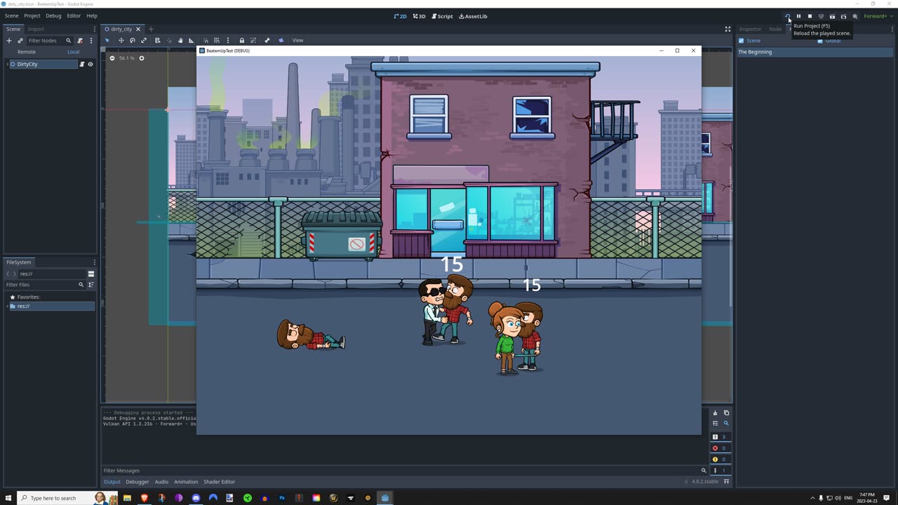Image resolution: width=898 pixels, height=505 pixels.
Task: Switch scene tree to Remote
Action: click(x=27, y=52)
